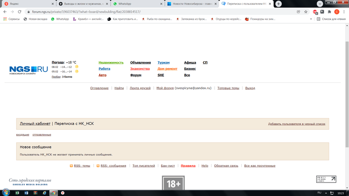349x196 pixels.
Task: Close the Переписка с пользователем tab
Action: click(270, 4)
